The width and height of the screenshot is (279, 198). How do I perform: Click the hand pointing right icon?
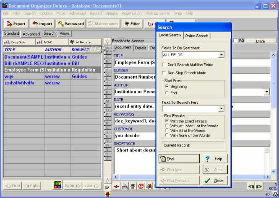[259, 187]
